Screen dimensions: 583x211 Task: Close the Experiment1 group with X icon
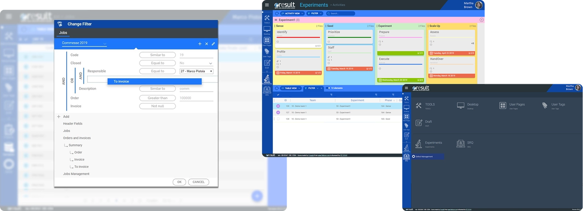click(482, 20)
